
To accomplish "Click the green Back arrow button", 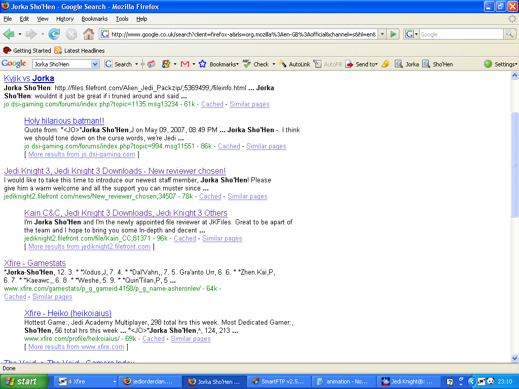I will 9,34.
